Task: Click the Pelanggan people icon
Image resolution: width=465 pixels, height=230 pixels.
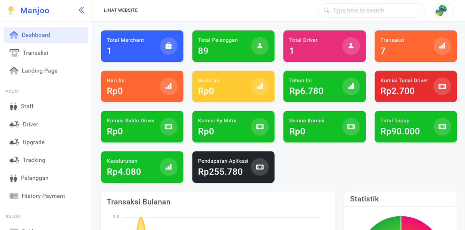Action: click(x=13, y=178)
